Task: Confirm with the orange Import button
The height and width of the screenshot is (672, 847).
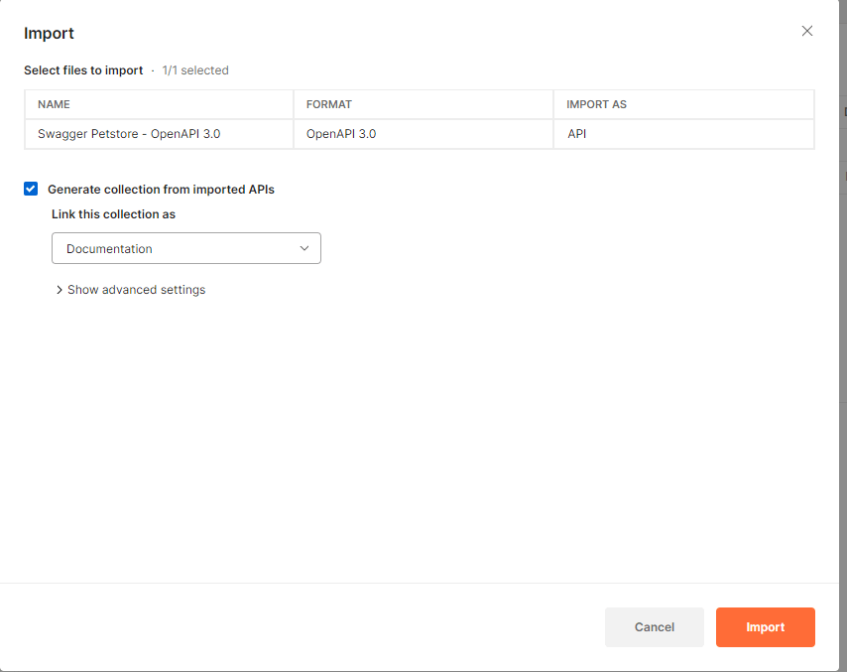Action: 766,627
